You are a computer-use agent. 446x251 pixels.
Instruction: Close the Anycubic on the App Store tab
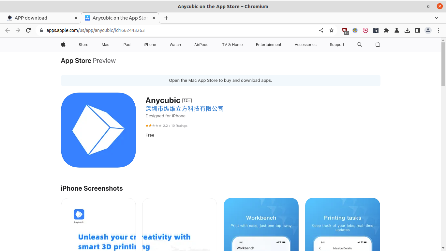pos(154,18)
